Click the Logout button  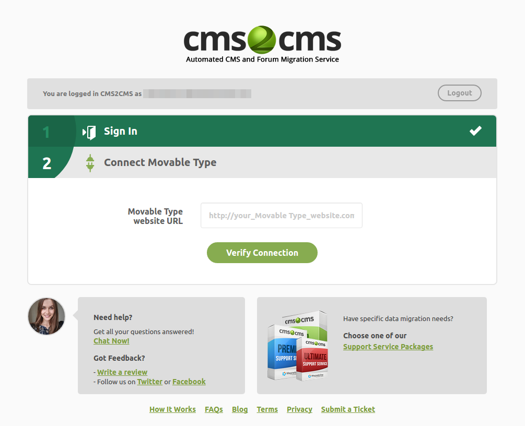click(459, 93)
